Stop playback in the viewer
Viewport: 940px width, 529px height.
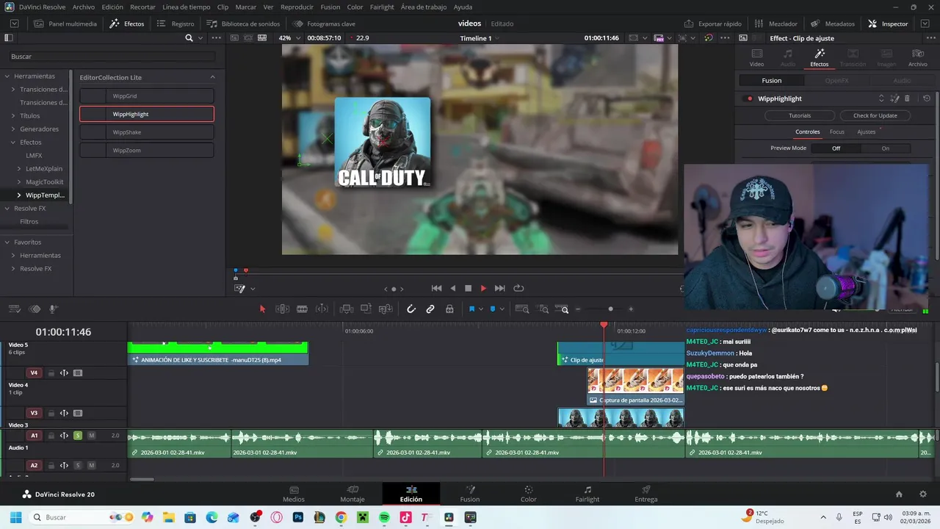point(468,289)
